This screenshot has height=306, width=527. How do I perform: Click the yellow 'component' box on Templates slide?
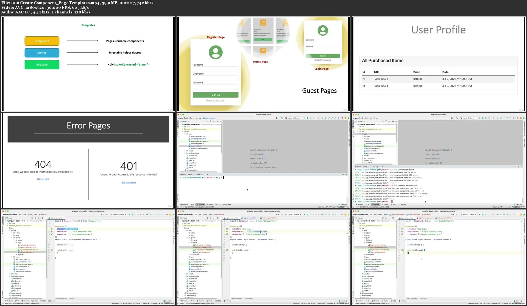pyautogui.click(x=42, y=41)
